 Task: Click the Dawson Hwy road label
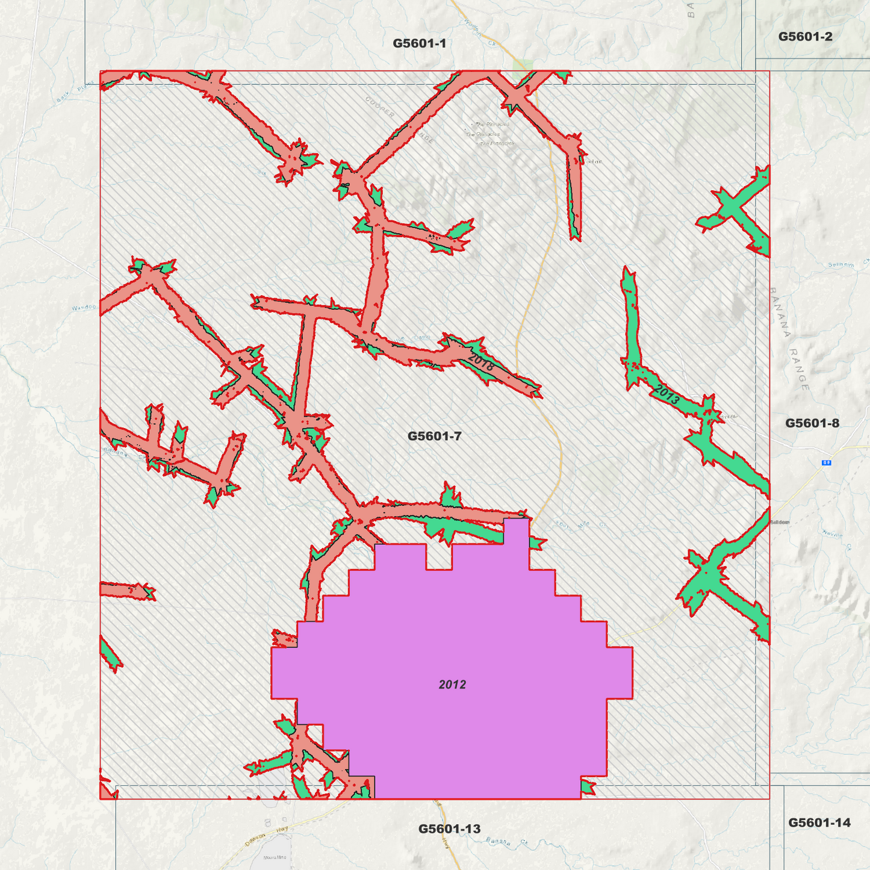[x=267, y=836]
